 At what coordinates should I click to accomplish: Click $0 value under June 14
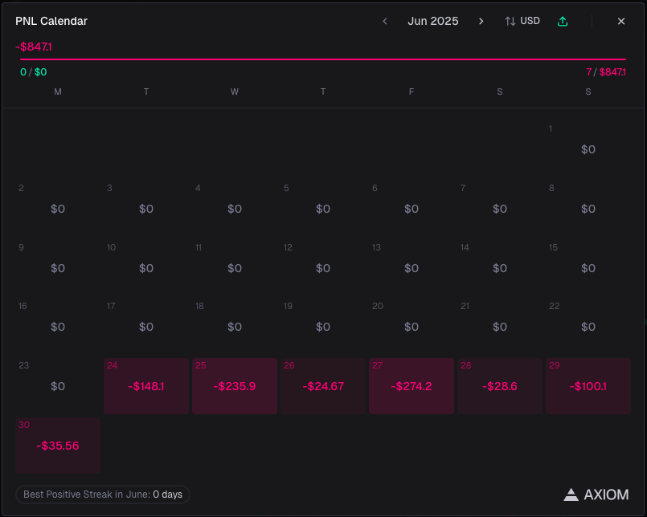click(500, 268)
